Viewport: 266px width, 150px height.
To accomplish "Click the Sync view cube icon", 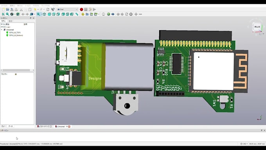I will pyautogui.click(x=32, y=14).
